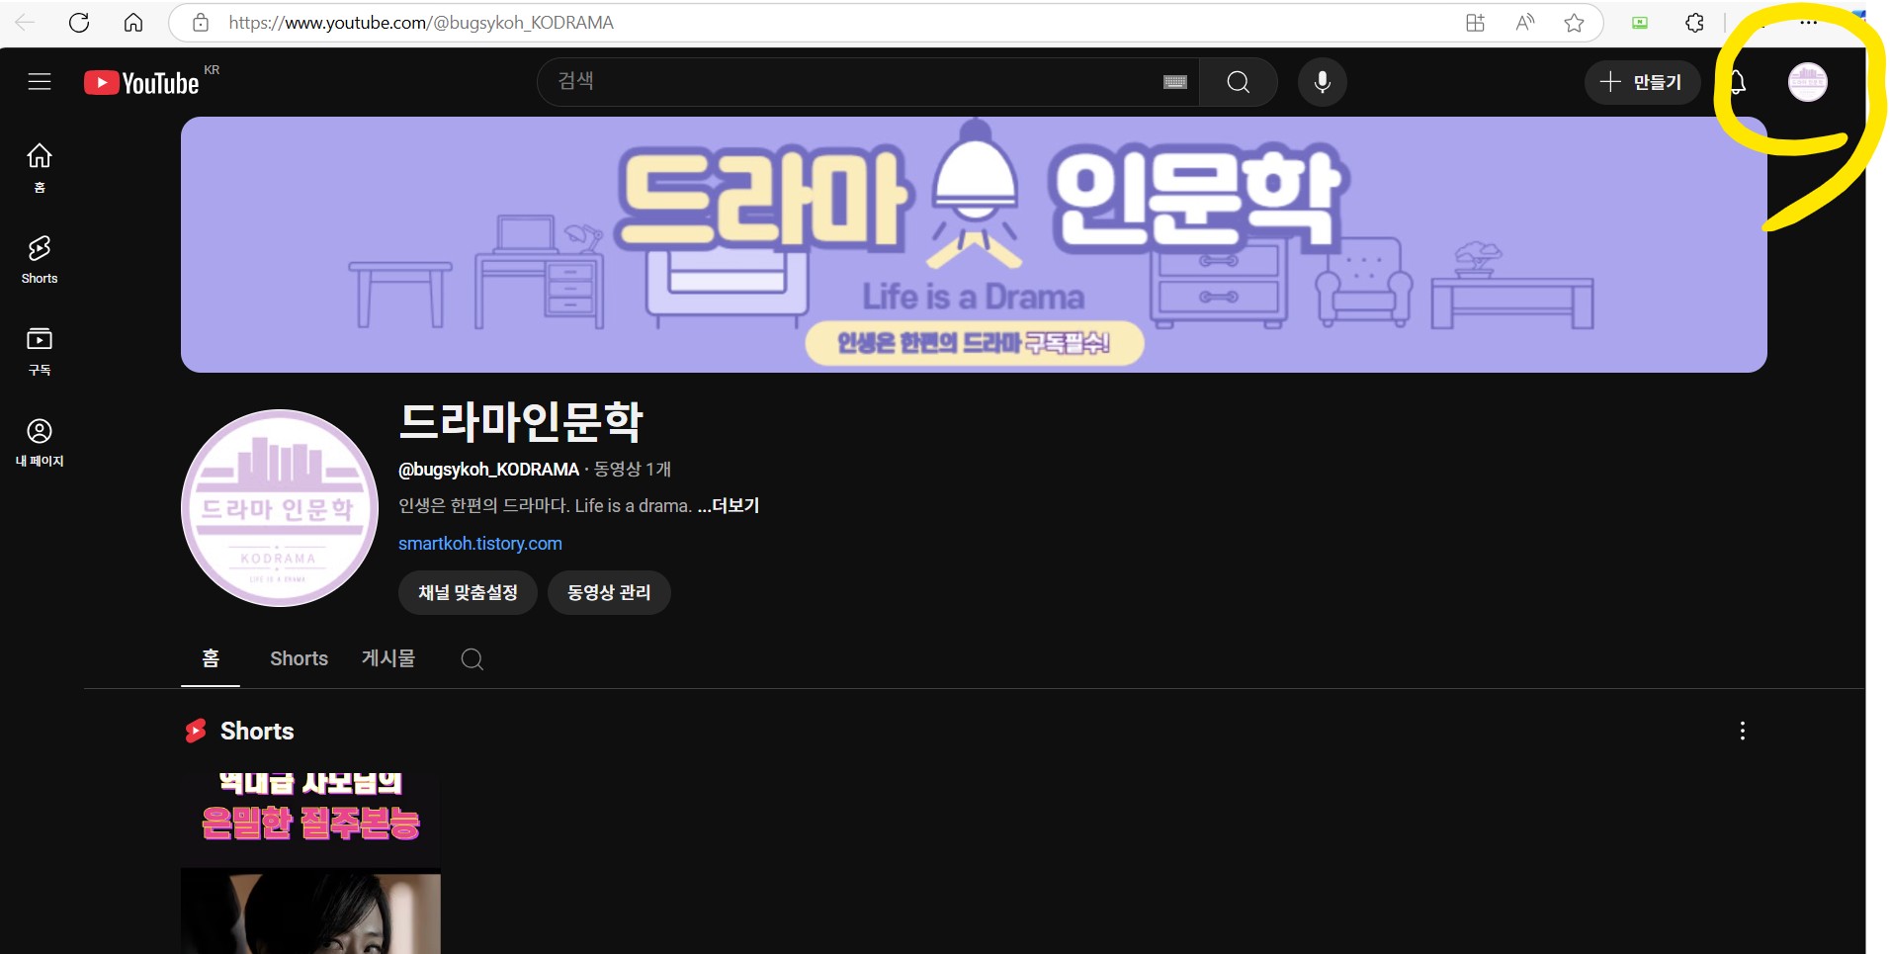This screenshot has height=954, width=1890.
Task: Open read aloud icon in address bar
Action: coord(1525,23)
